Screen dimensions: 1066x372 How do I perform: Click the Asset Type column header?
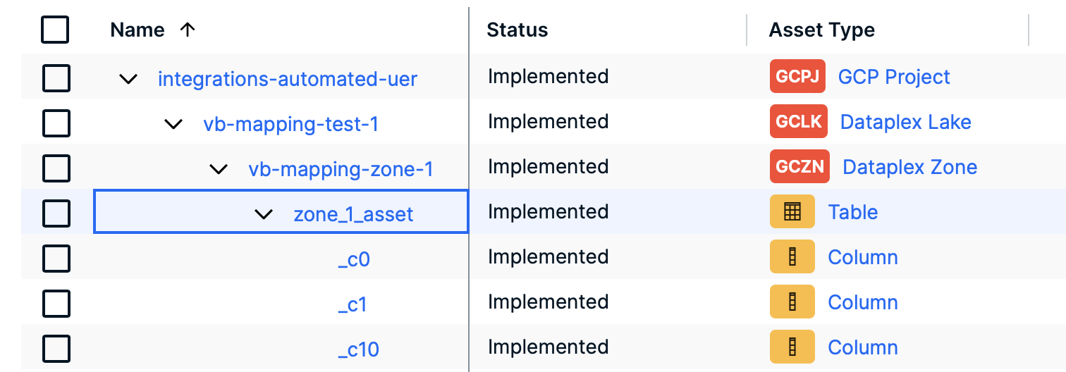[x=821, y=30]
